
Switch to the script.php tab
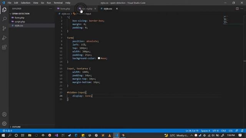87,8
